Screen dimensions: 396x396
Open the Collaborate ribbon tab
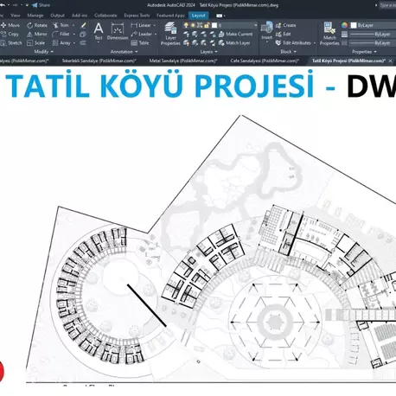coord(105,16)
